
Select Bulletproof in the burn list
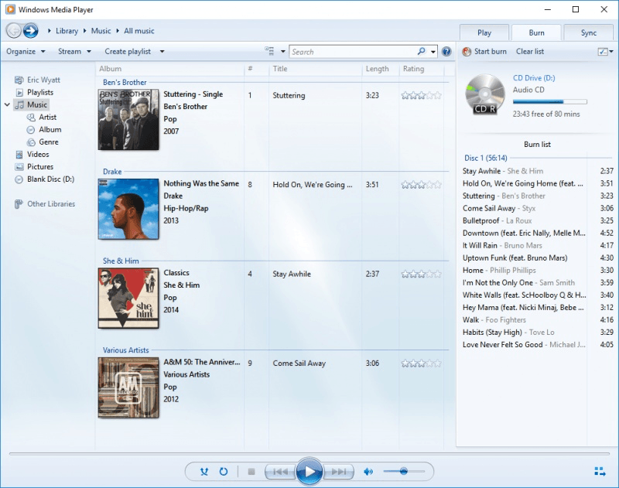pos(538,220)
